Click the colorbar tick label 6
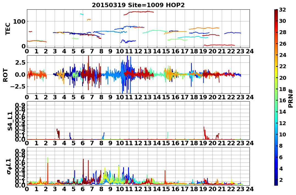This screenshot has height=195, width=296. point(281,157)
